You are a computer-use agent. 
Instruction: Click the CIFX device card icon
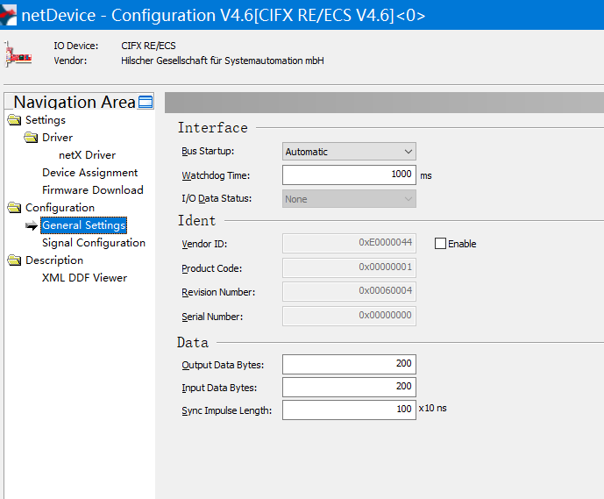(x=18, y=54)
